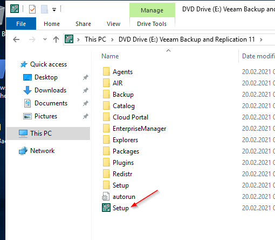Click the autorun file's gear document icon
The height and width of the screenshot is (240, 275).
tap(106, 196)
